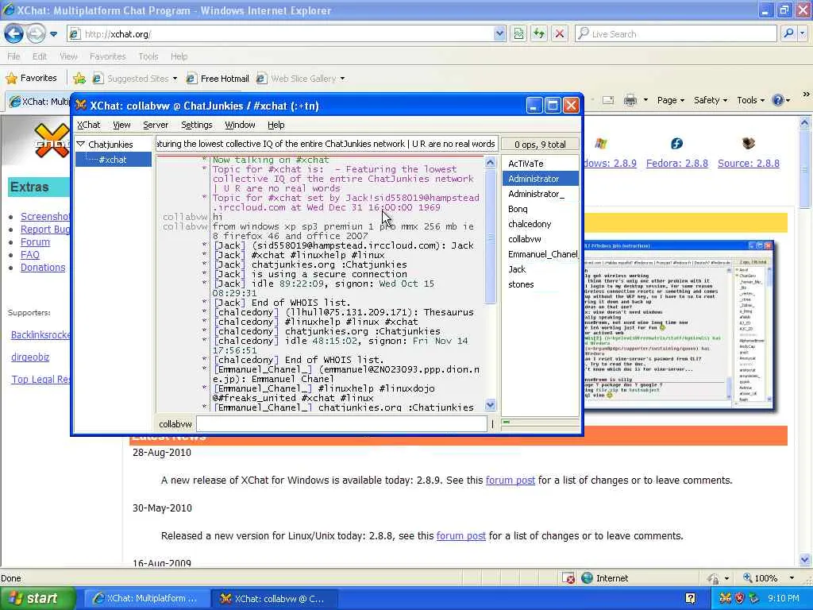Click the XChat message input box
Viewport: 813px width, 610px height.
point(341,424)
